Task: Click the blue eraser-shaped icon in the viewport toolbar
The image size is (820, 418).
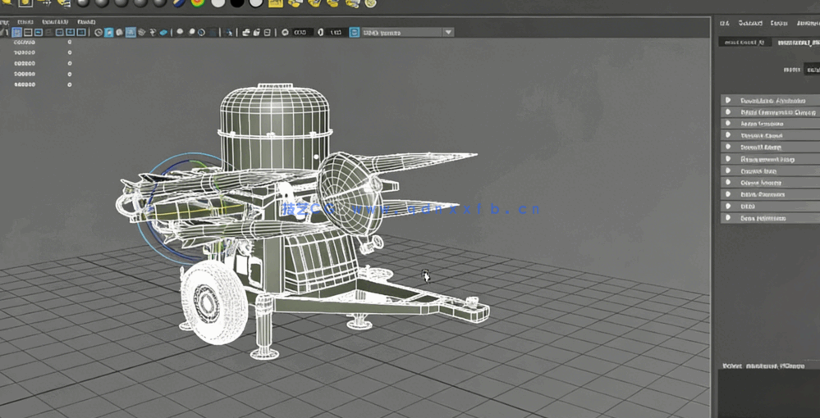Action: pyautogui.click(x=163, y=33)
